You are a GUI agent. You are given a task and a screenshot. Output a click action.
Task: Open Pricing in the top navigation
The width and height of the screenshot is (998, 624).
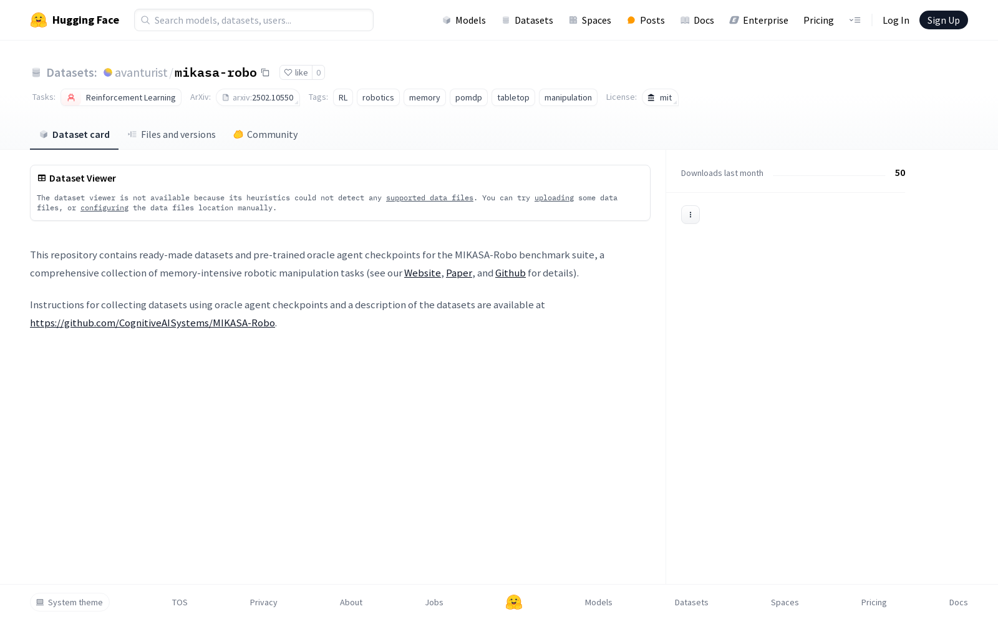[x=818, y=20]
